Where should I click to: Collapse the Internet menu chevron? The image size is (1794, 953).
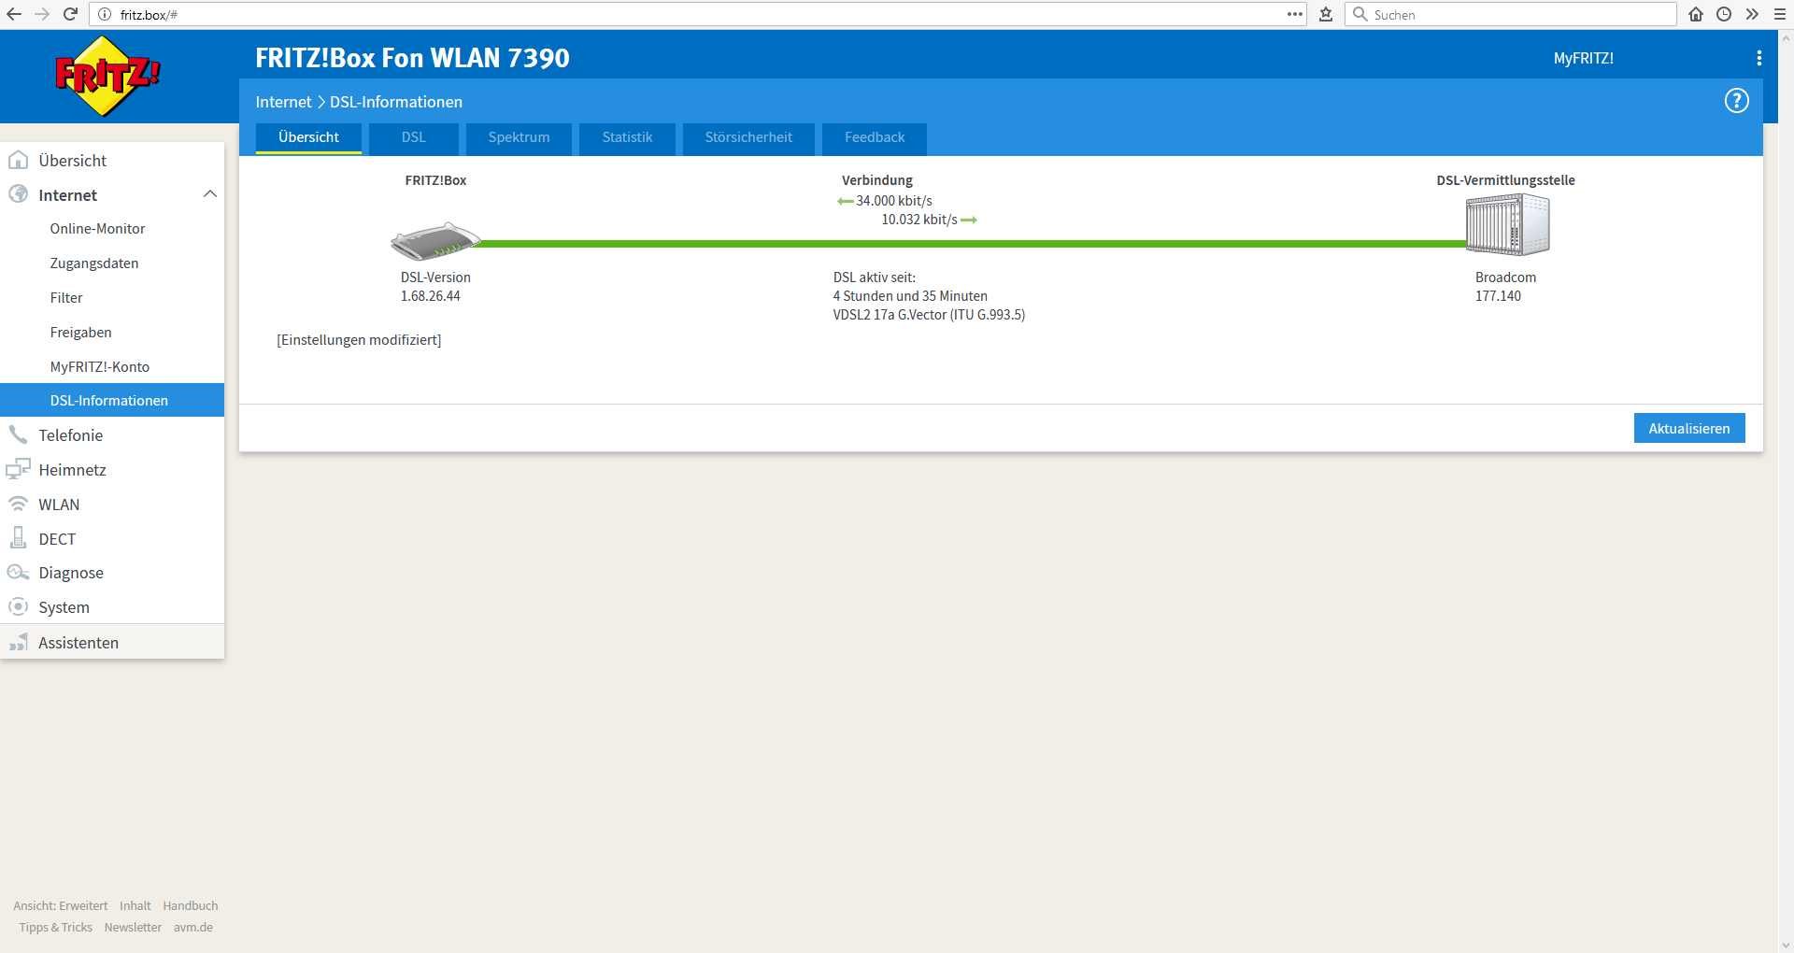point(210,194)
